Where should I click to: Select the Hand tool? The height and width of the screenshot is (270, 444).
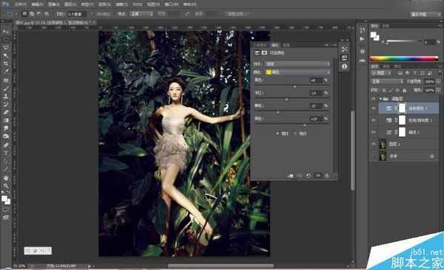click(6, 178)
